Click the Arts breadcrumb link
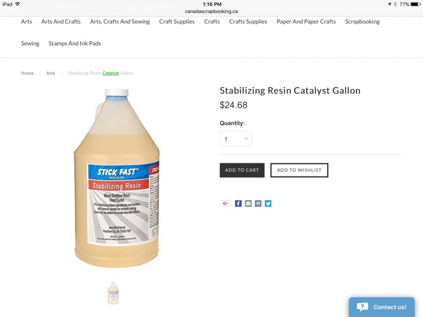This screenshot has height=317, width=423. [50, 73]
